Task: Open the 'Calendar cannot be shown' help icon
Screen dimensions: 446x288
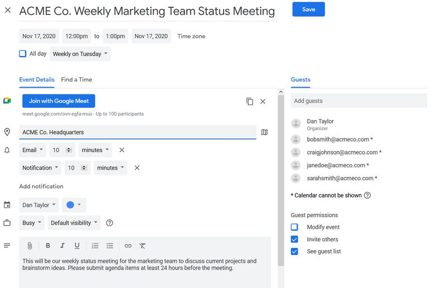Action: pos(367,195)
